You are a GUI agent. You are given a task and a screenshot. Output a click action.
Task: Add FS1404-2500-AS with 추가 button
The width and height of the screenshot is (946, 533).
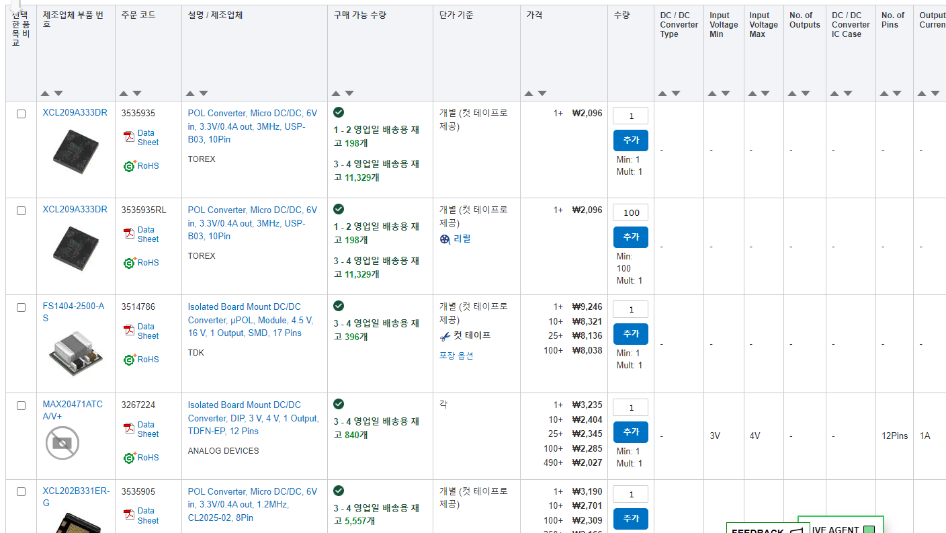click(x=631, y=334)
